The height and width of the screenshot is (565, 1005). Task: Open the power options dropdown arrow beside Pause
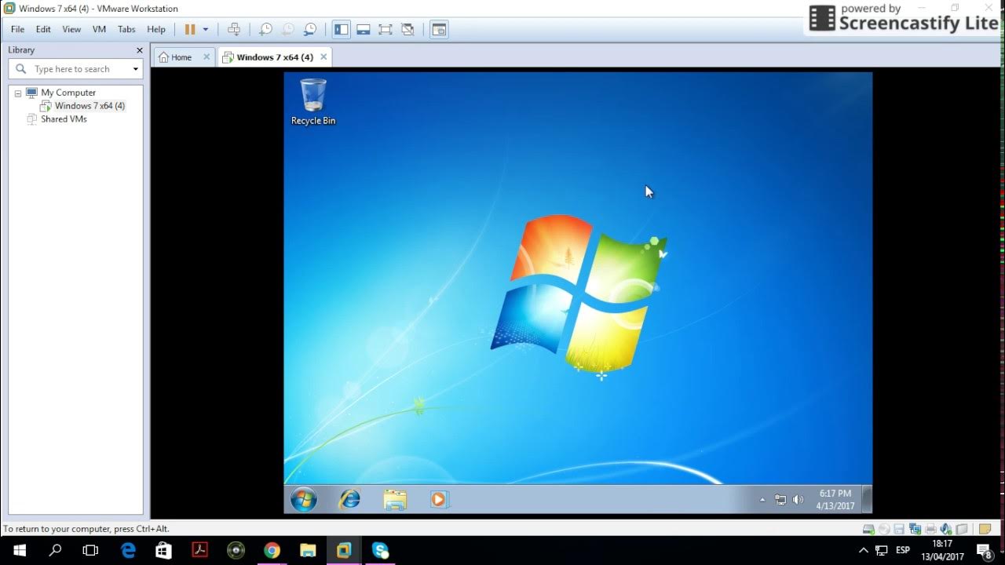point(206,29)
